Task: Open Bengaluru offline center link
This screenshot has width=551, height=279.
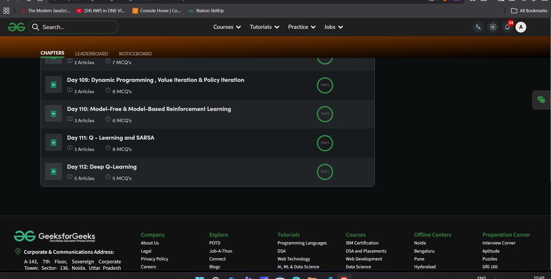Action: click(x=424, y=251)
